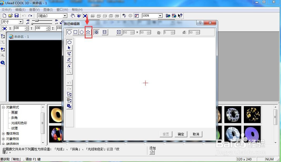Image resolution: width=281 pixels, height=162 pixels.
Task: Click the 添加 button icon
Action: pos(152,152)
